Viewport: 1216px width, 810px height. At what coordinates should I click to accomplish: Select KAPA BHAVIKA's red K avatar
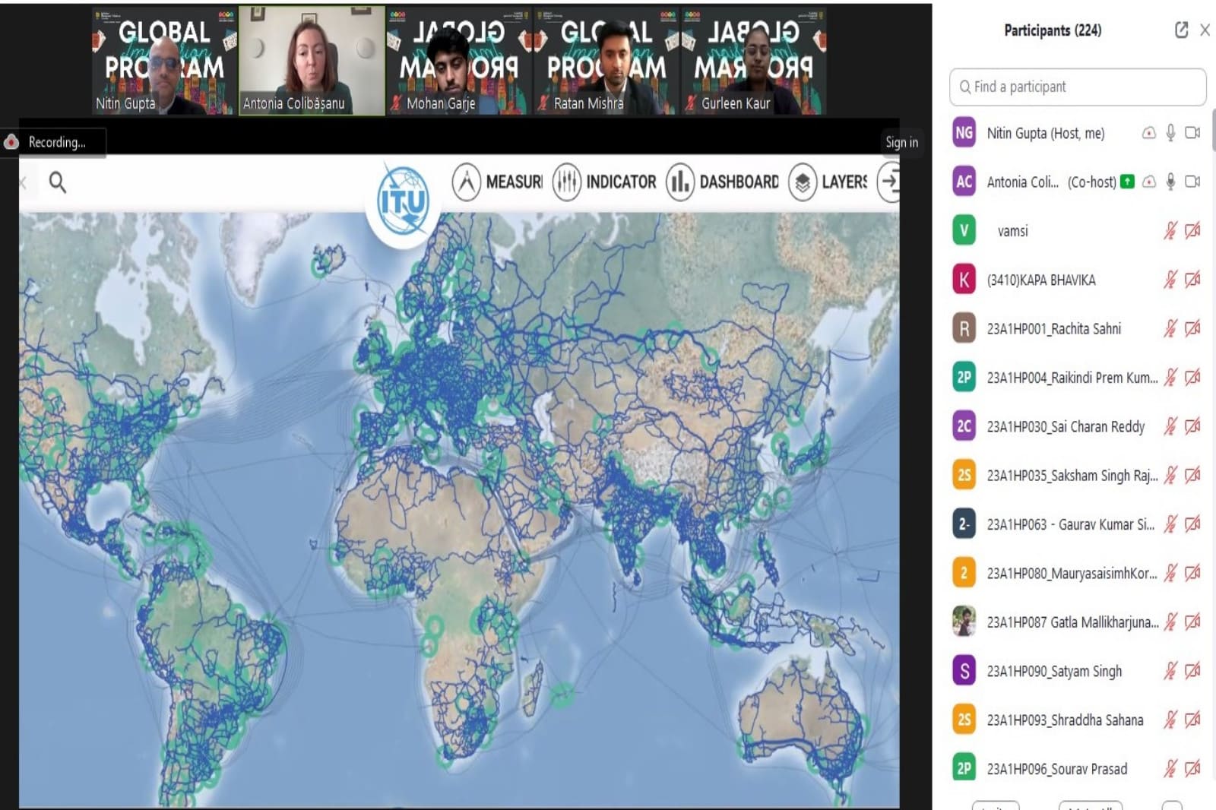pos(964,280)
